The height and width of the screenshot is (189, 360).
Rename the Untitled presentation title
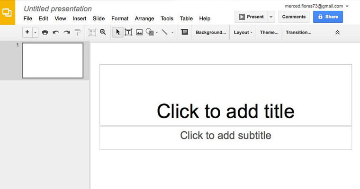click(58, 9)
